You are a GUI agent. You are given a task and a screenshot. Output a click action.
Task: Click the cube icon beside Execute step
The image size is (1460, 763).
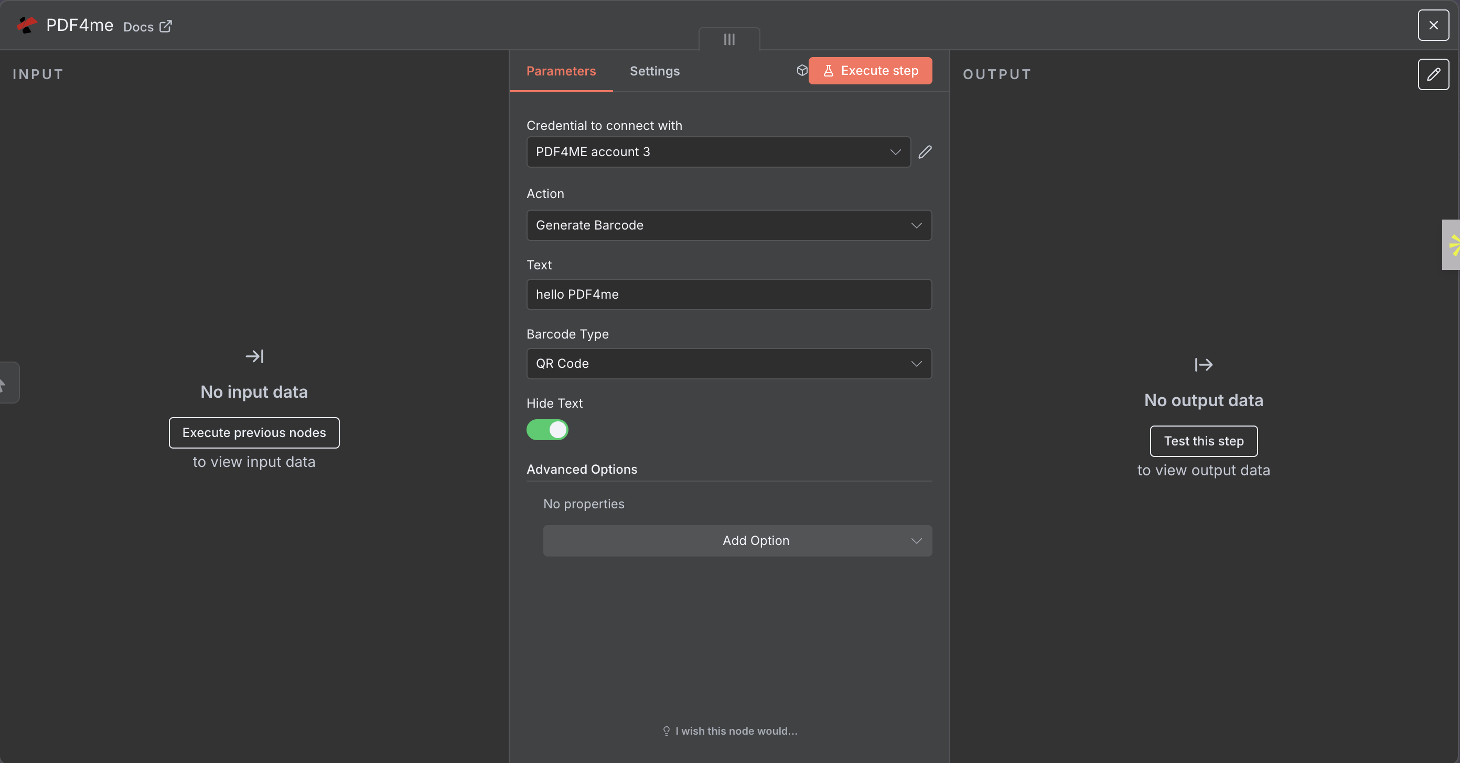coord(801,70)
